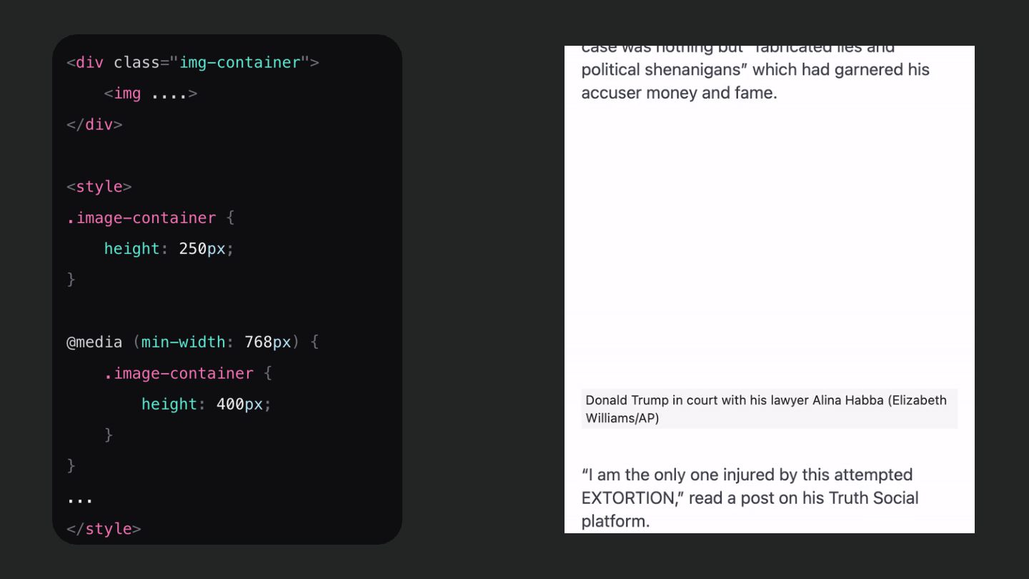Click the paragraph mentioning political shenanigans

click(x=756, y=70)
